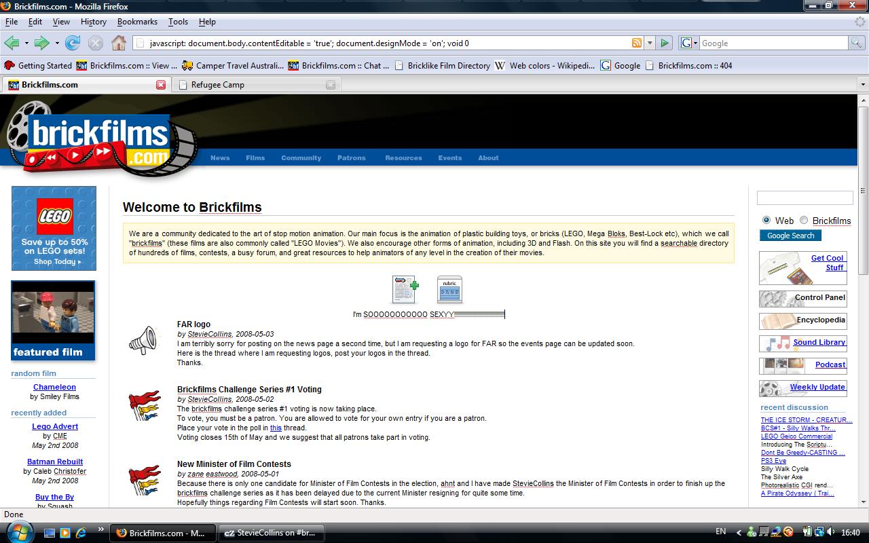Open the random film Chameleon link

click(54, 387)
